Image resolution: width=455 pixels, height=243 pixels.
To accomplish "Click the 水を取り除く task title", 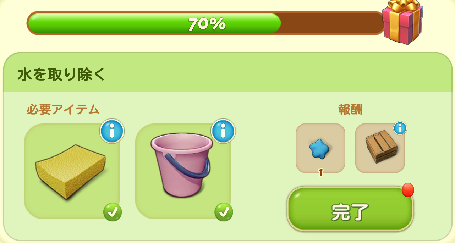I will pyautogui.click(x=61, y=74).
